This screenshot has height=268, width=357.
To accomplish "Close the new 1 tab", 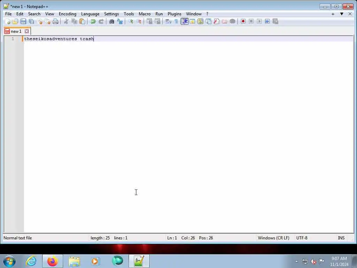I will [x=26, y=31].
